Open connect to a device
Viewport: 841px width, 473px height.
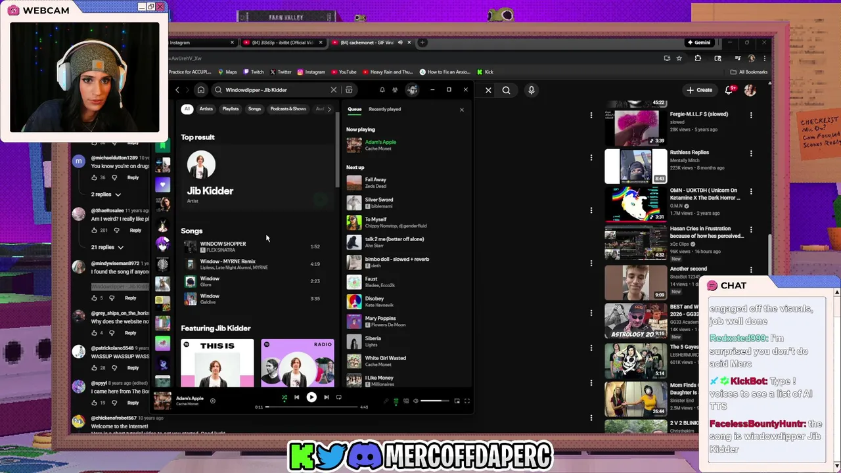(x=405, y=401)
